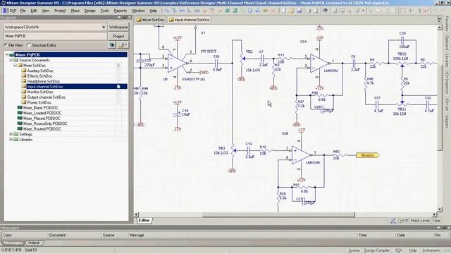Click the red X No ERC icon
451x254 pixels.
click(273, 11)
